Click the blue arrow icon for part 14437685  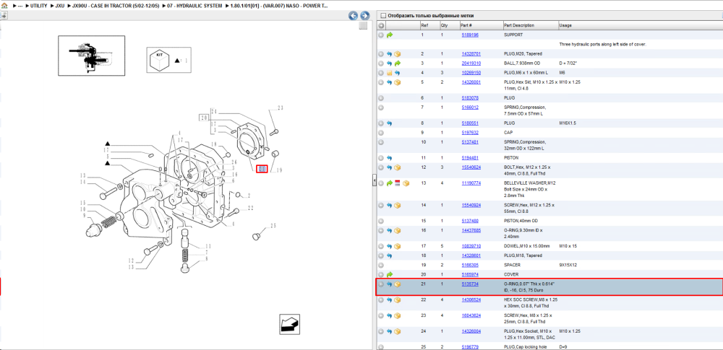[390, 230]
